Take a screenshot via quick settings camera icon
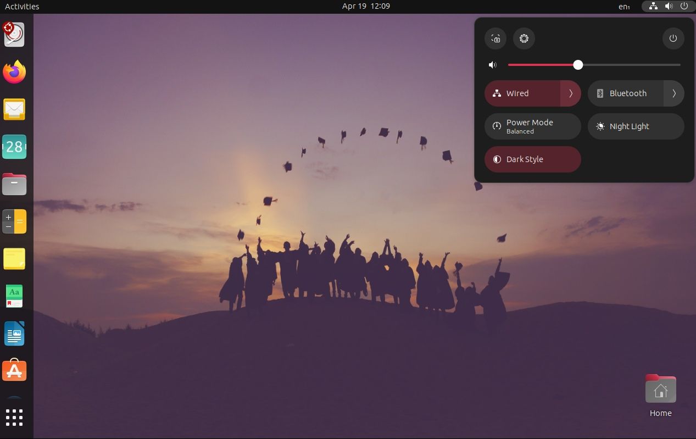This screenshot has height=439, width=696. pos(495,38)
